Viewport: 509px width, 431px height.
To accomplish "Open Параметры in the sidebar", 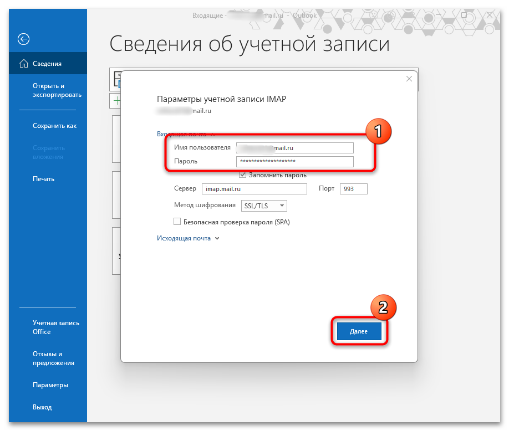I will [x=50, y=385].
